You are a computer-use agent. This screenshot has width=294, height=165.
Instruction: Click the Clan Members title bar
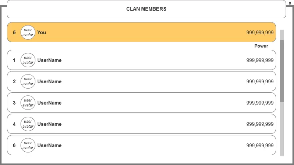point(146,9)
